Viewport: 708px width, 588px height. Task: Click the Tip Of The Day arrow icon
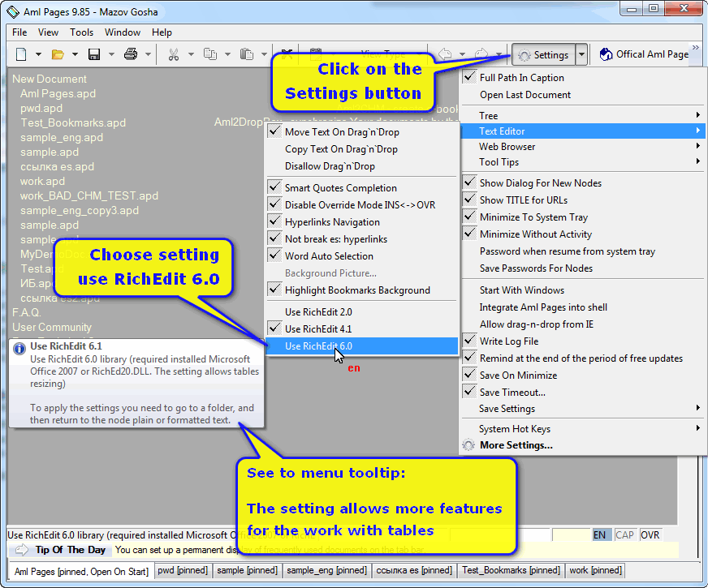21,550
